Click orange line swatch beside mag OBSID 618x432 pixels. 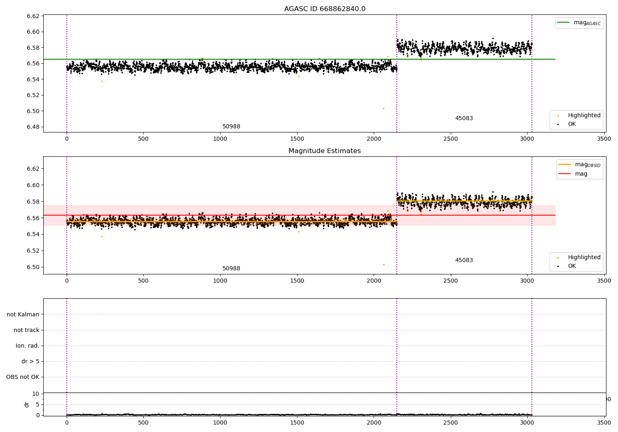click(x=564, y=164)
